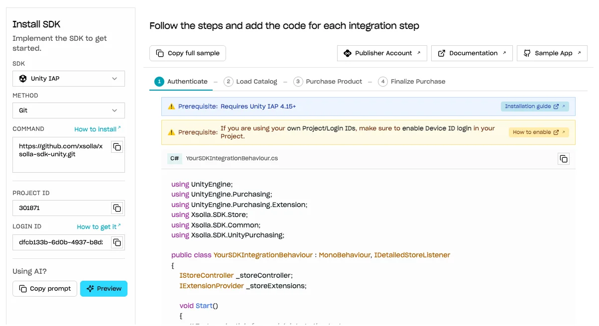Click the C# language badge
This screenshot has height=326, width=599.
coord(174,159)
